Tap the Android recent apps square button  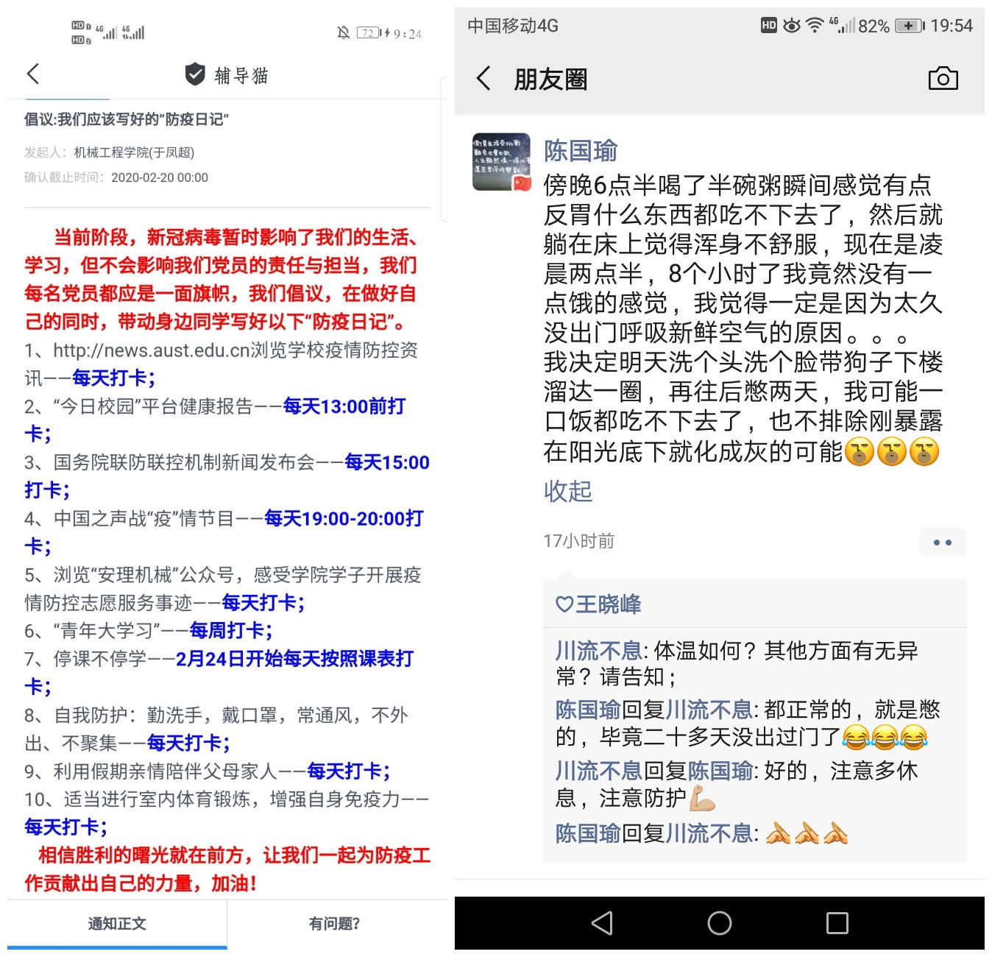837,923
